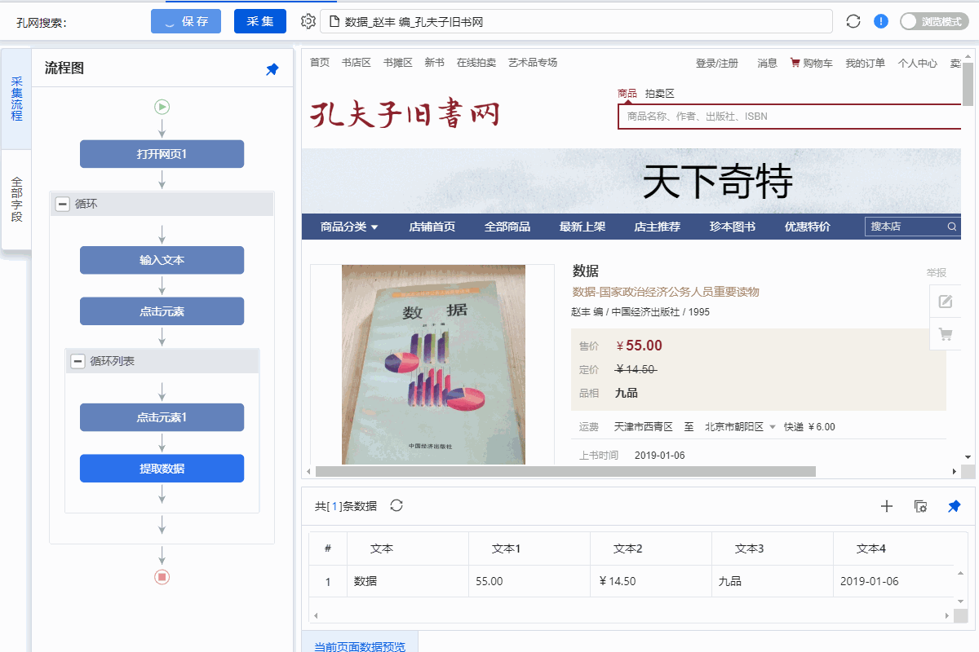979x652 pixels.
Task: Select the 打开网页1 step
Action: 162,154
